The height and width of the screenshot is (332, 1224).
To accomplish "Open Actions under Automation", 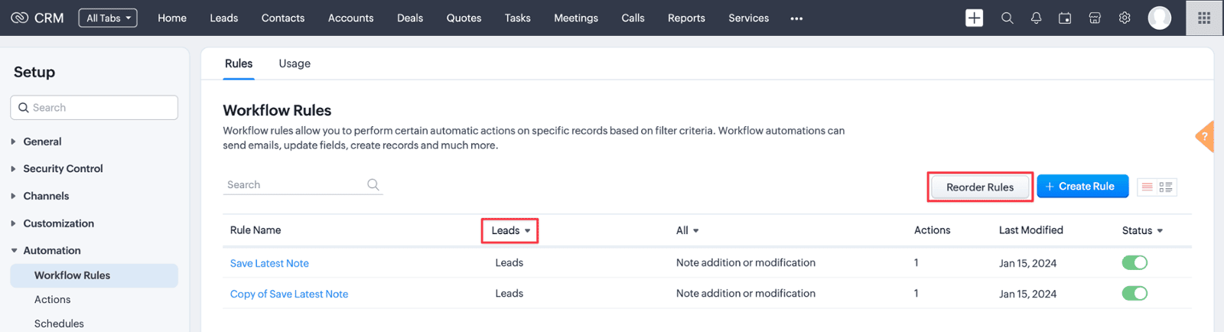I will pos(52,300).
